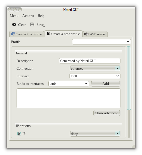Expand the Profile combo box
This screenshot has width=142, height=155.
[x=101, y=42]
